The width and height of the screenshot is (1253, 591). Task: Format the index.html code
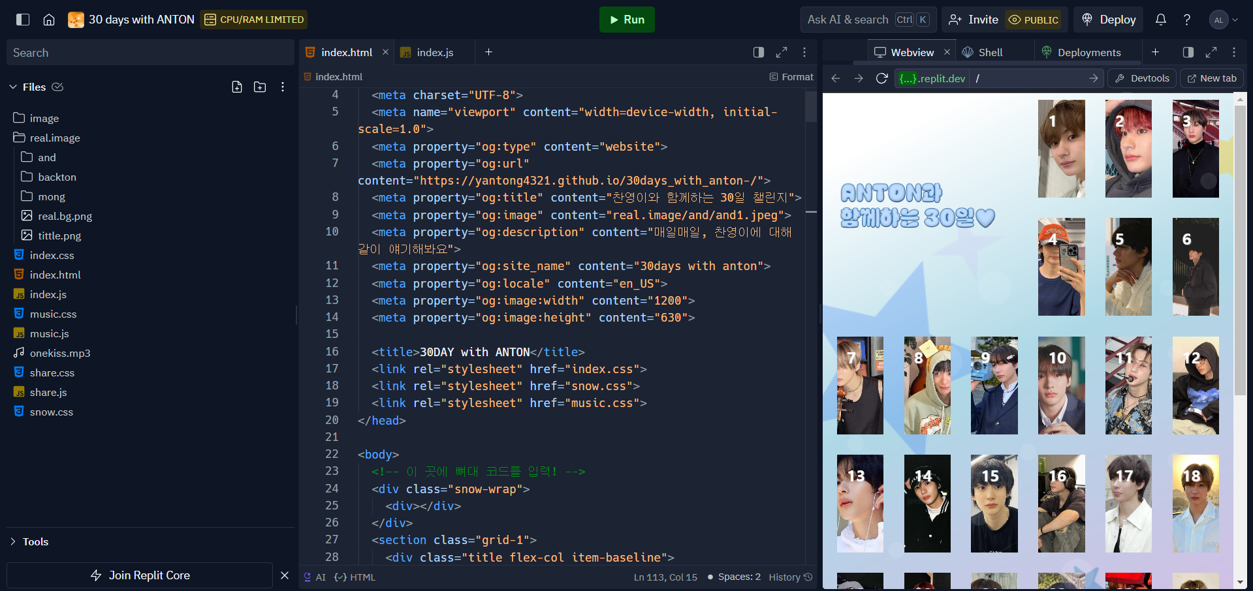[x=791, y=77]
